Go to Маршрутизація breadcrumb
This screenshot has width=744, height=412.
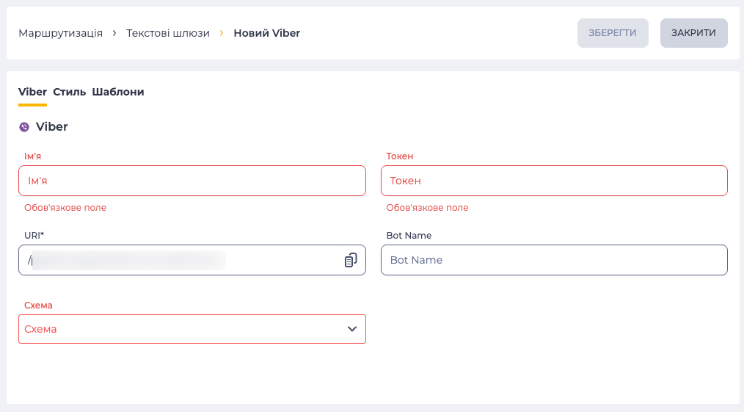[x=61, y=33]
